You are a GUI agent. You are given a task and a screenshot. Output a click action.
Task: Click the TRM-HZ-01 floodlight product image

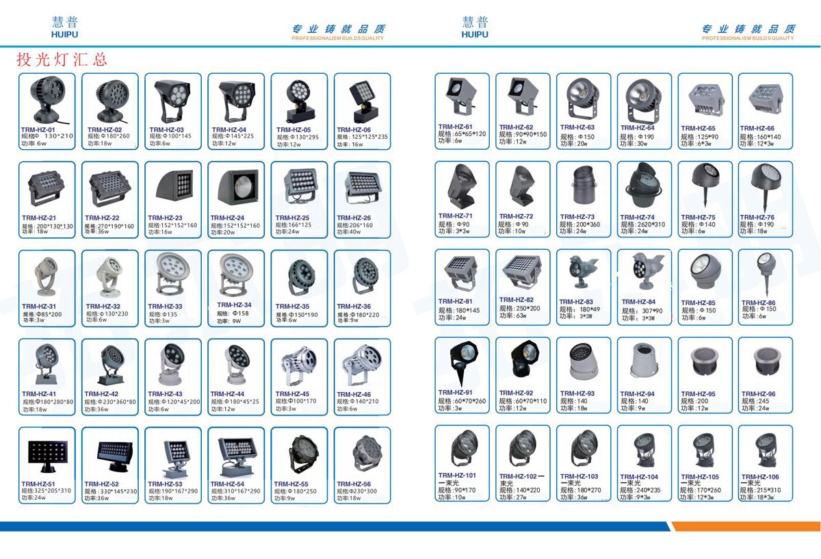click(x=47, y=100)
